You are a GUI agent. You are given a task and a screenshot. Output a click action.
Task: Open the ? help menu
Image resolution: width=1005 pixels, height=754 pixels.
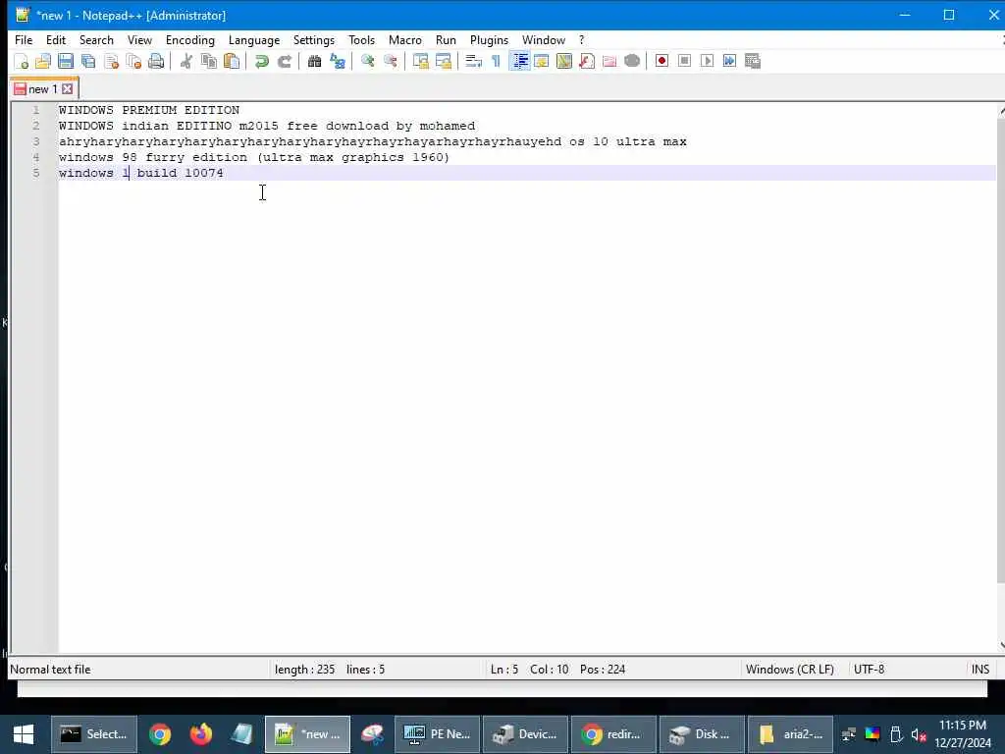click(581, 39)
